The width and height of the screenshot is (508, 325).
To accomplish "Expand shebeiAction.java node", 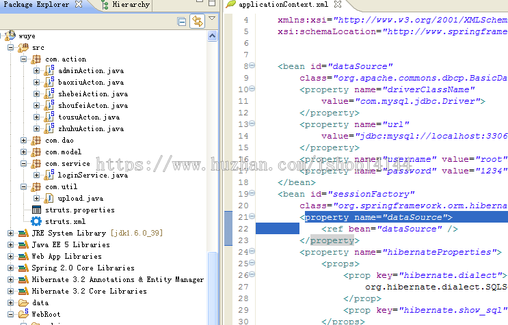I will pyautogui.click(x=37, y=94).
